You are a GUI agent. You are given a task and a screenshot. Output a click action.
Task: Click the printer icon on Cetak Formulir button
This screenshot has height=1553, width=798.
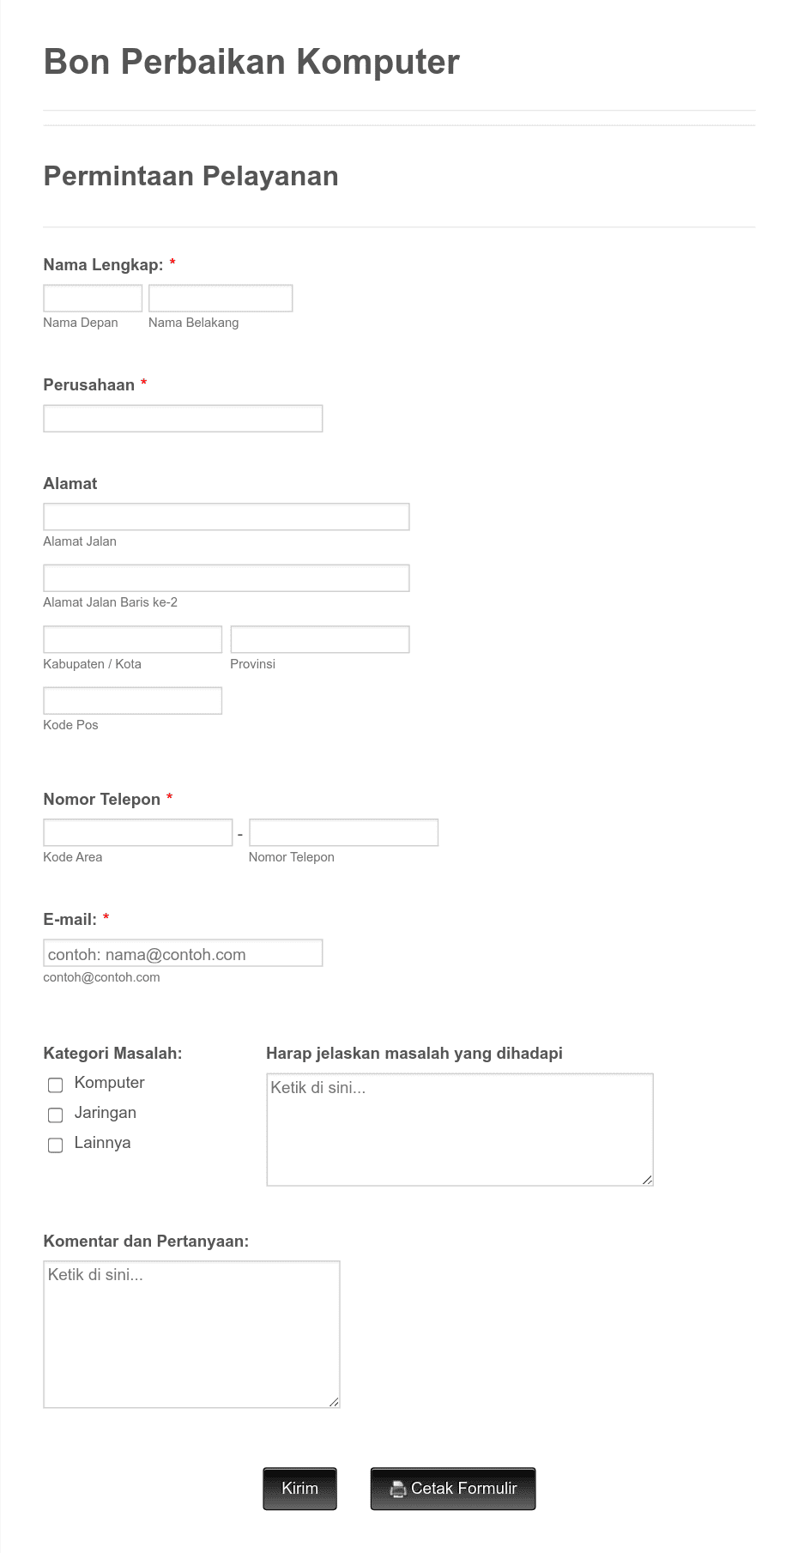(x=397, y=1489)
